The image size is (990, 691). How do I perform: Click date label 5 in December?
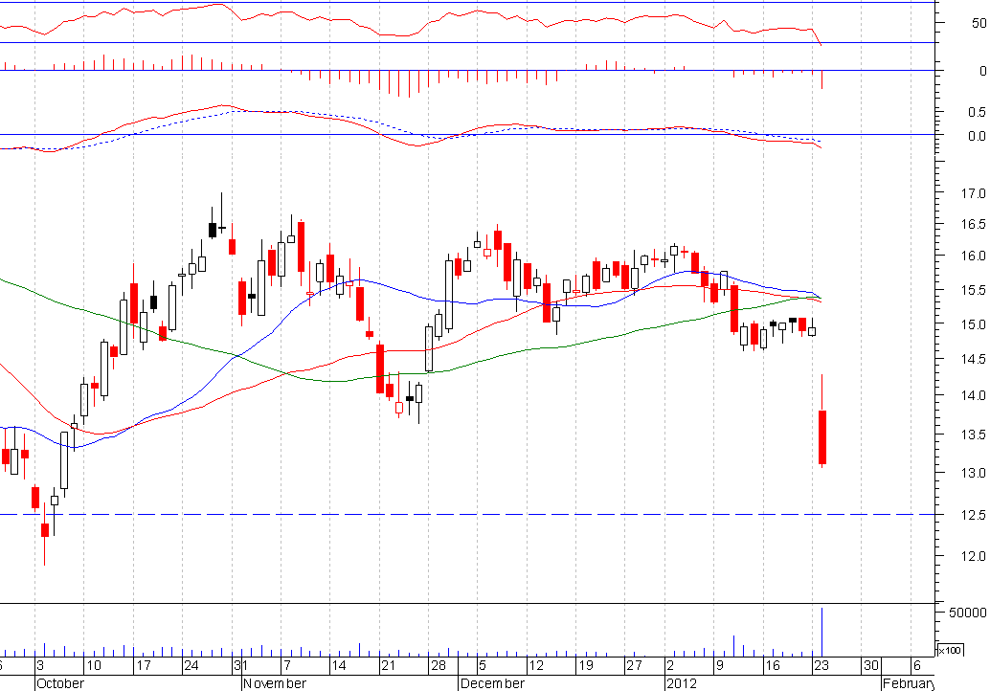(x=483, y=665)
